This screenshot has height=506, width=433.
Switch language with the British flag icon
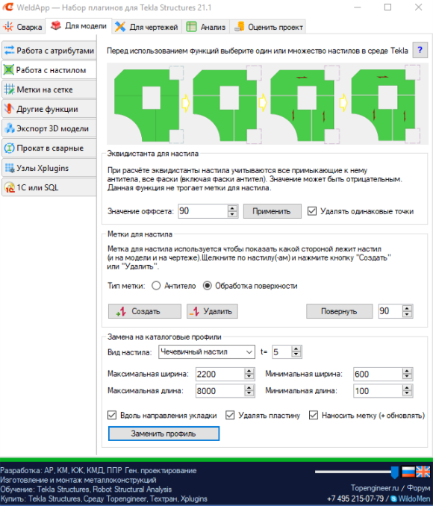(x=423, y=472)
